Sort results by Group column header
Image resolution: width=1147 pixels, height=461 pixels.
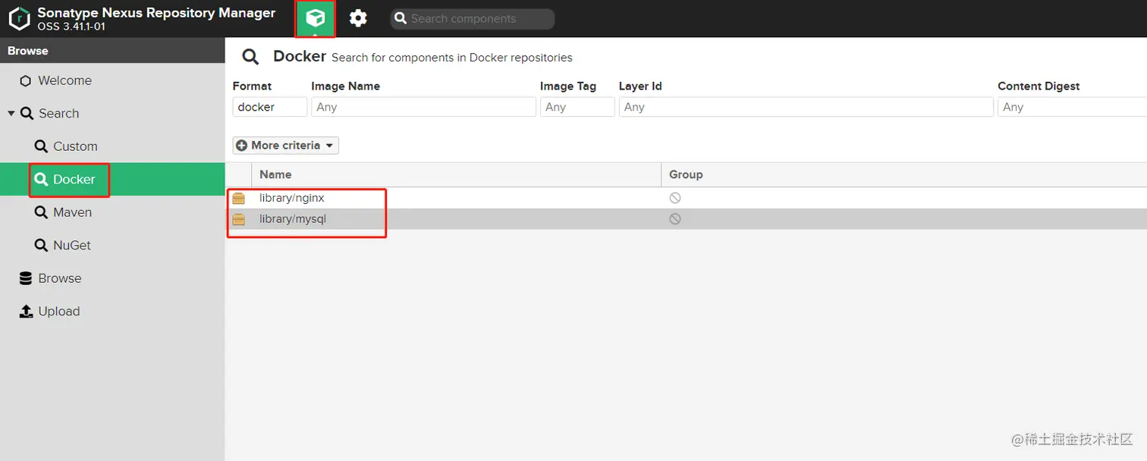pyautogui.click(x=903, y=174)
